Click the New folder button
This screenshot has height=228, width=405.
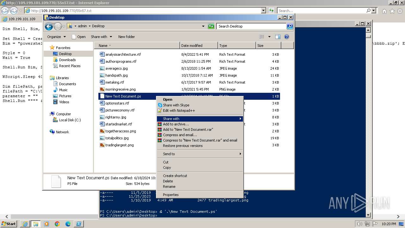[127, 37]
